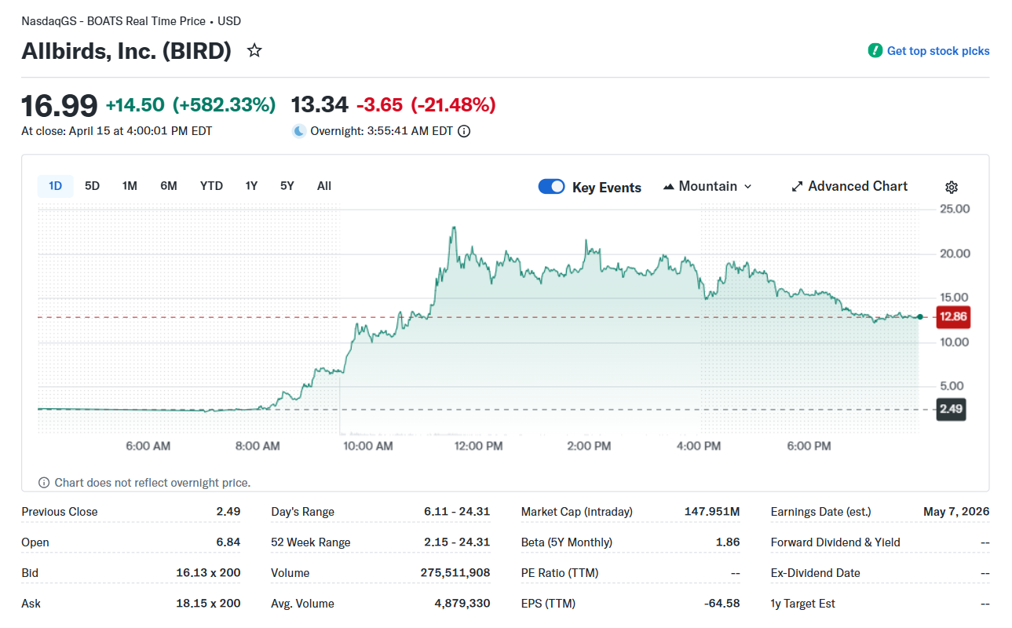Click the 12.86 red price marker
Viewport: 1012px width, 628px height.
click(x=953, y=317)
